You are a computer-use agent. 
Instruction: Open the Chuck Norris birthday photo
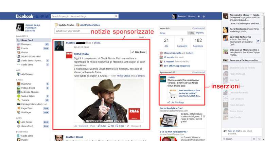pos(109,101)
